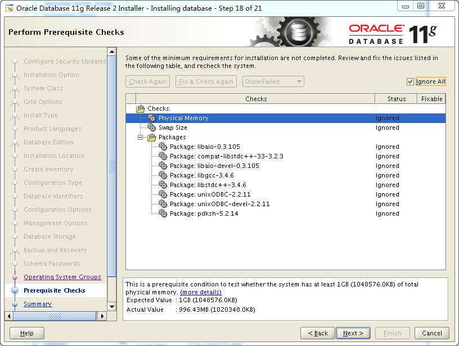Select the Prerequisite Checks step

point(55,291)
